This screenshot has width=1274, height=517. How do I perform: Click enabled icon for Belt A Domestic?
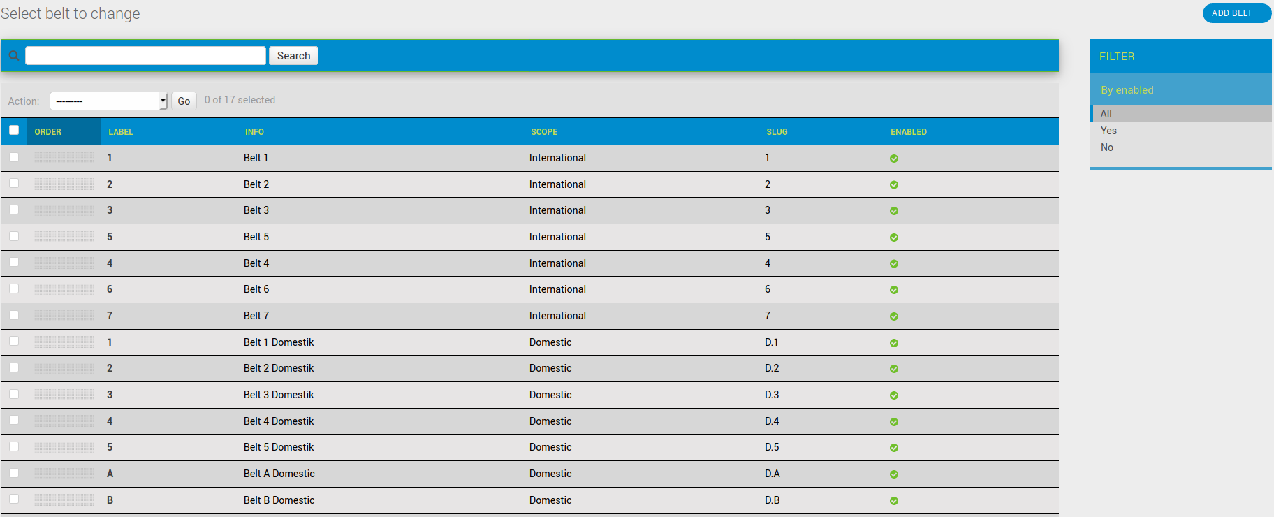[893, 474]
